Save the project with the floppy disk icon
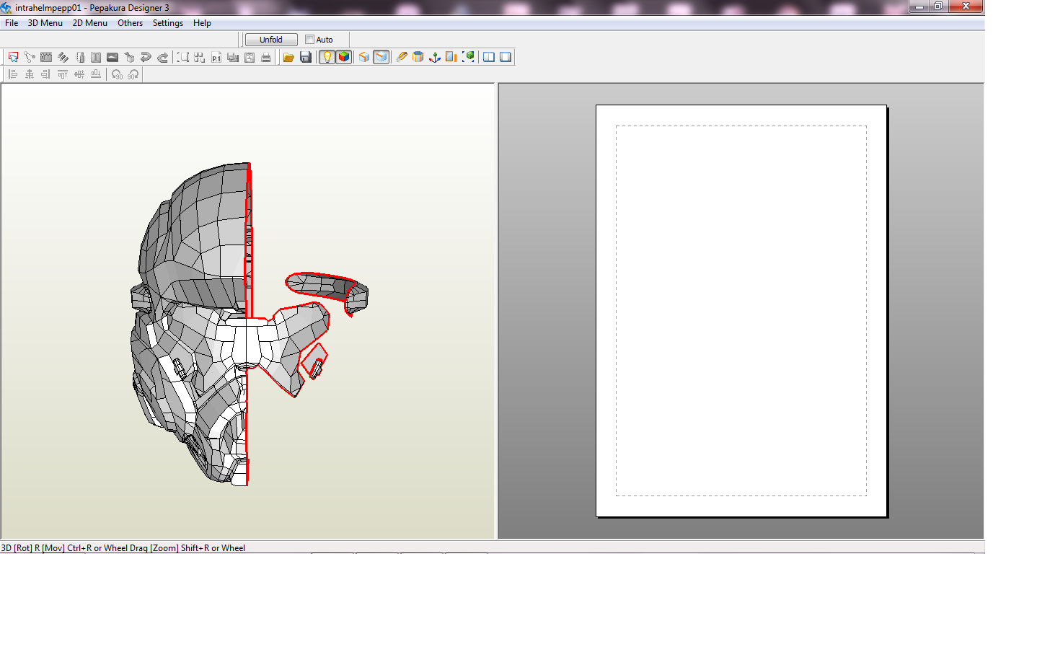1037x665 pixels. [x=306, y=57]
